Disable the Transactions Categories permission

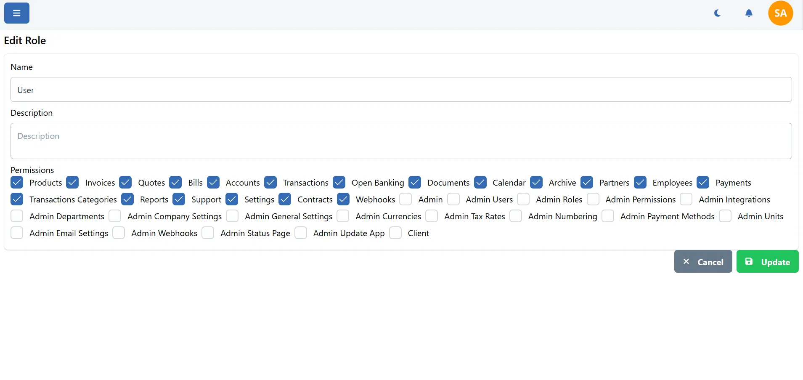pyautogui.click(x=17, y=199)
